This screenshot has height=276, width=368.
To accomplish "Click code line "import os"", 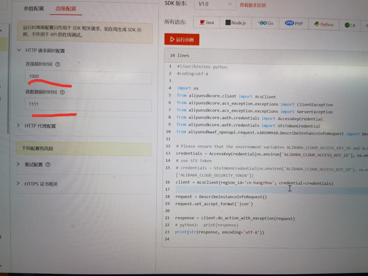I will coord(188,88).
